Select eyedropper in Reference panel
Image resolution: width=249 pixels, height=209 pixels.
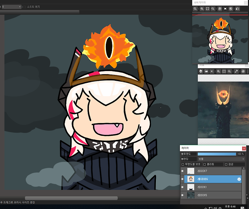click(x=236, y=71)
